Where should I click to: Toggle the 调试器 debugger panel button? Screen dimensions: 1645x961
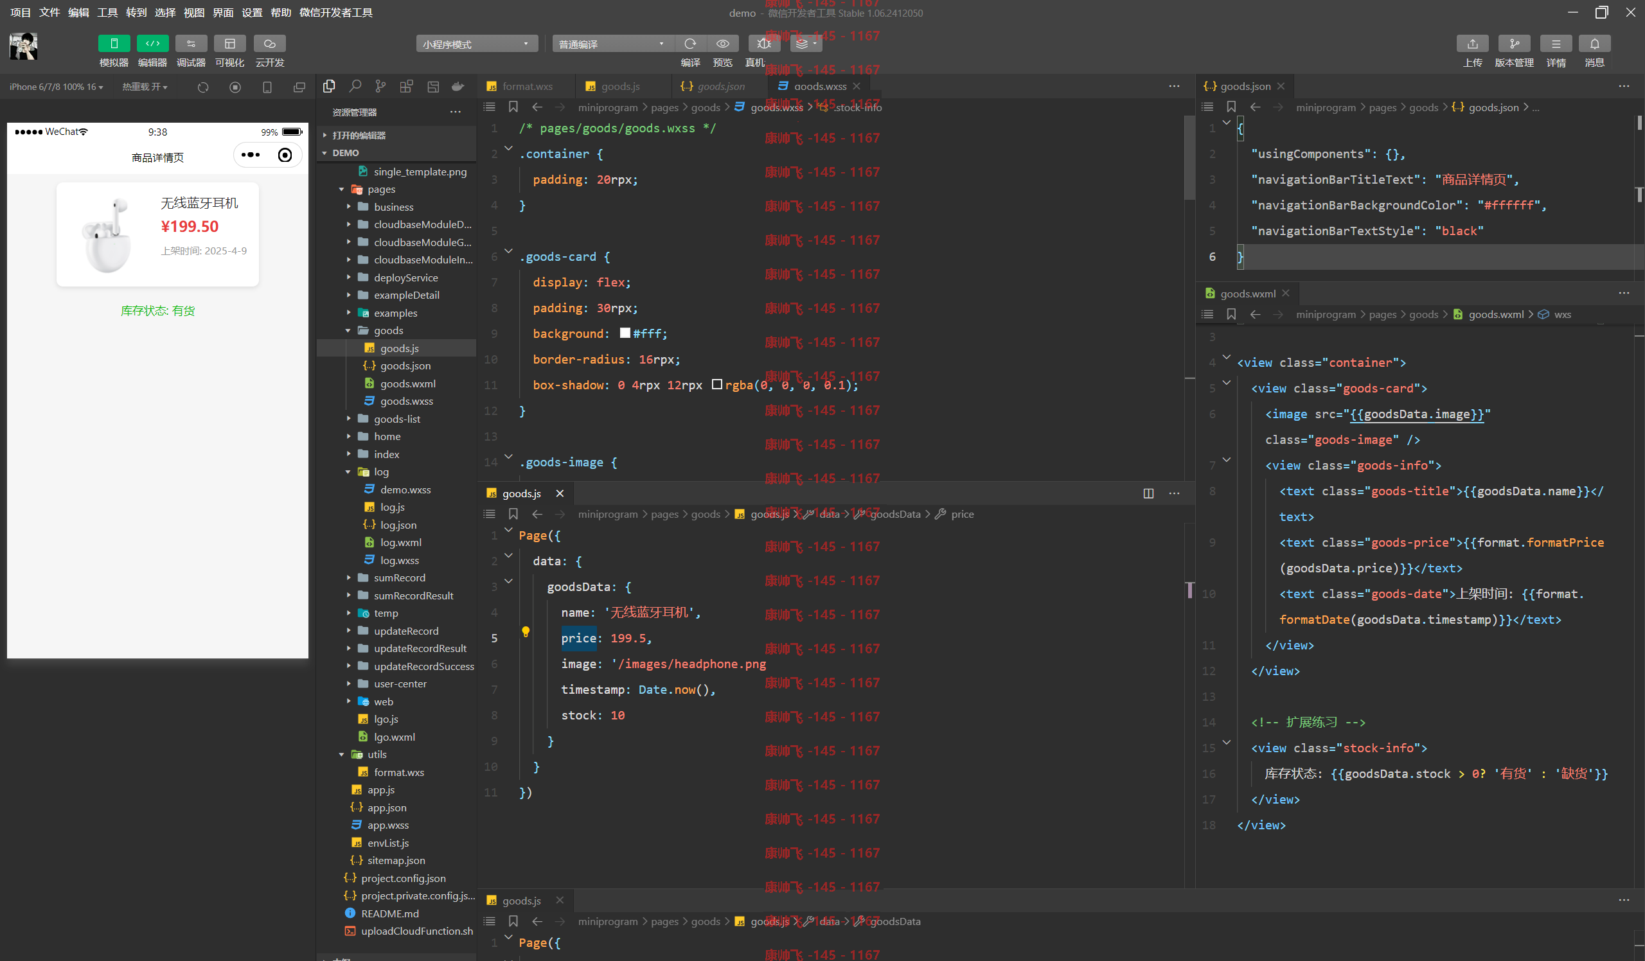191,44
